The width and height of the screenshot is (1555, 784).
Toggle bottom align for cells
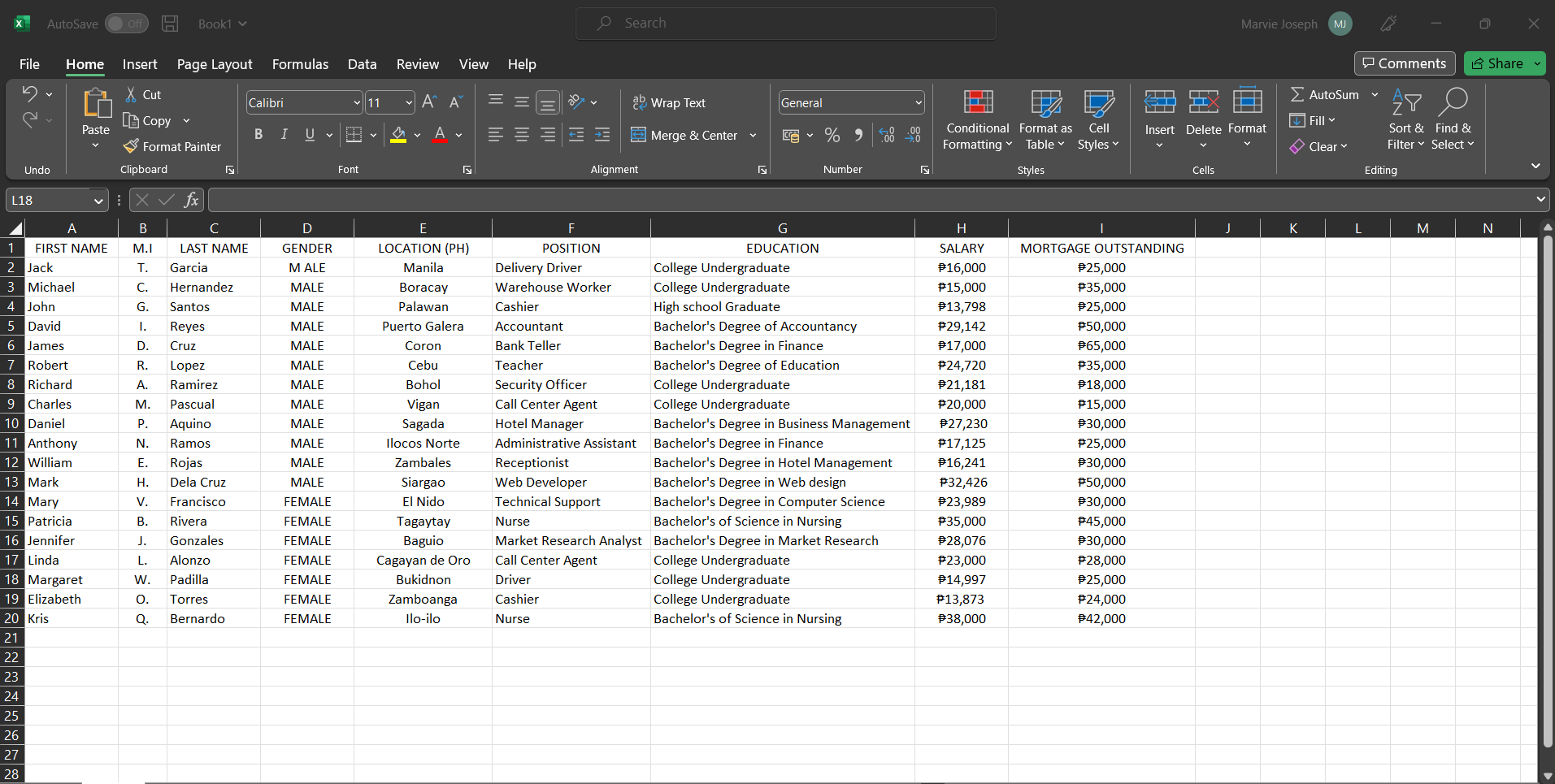(x=548, y=102)
